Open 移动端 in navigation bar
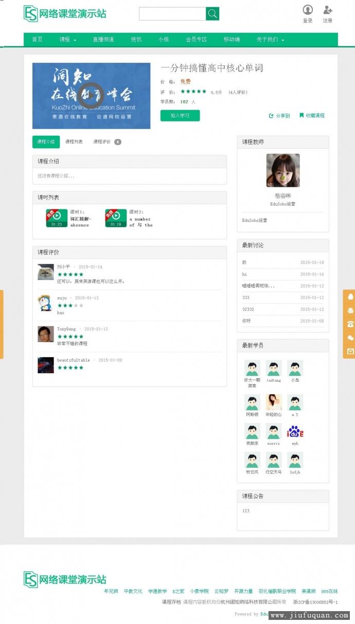This screenshot has width=355, height=624. pyautogui.click(x=232, y=40)
